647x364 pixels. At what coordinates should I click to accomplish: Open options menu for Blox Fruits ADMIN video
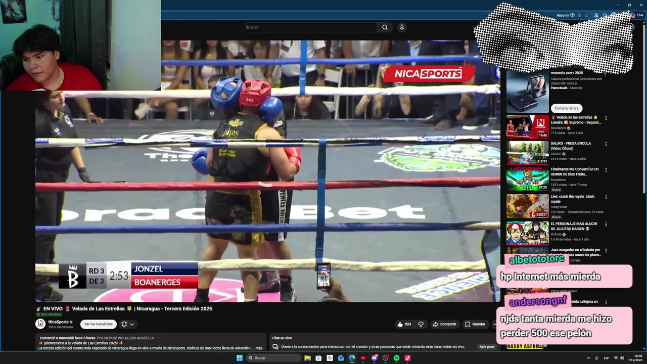click(606, 170)
